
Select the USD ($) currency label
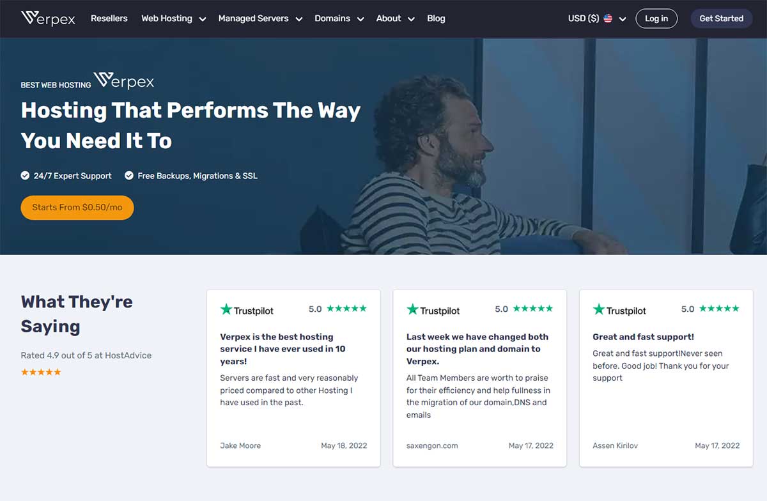(584, 19)
